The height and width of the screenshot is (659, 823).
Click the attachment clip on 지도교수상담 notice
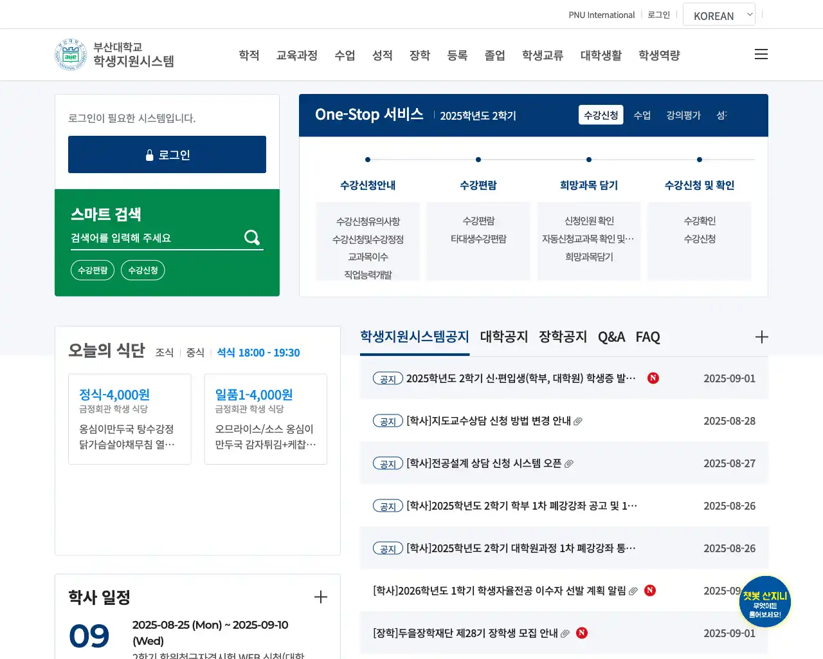point(578,421)
